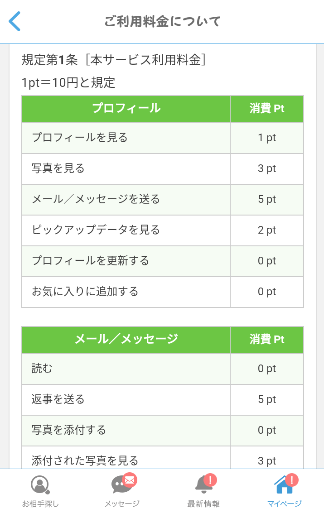Tap the blue back arrow
The width and height of the screenshot is (324, 513).
[15, 21]
